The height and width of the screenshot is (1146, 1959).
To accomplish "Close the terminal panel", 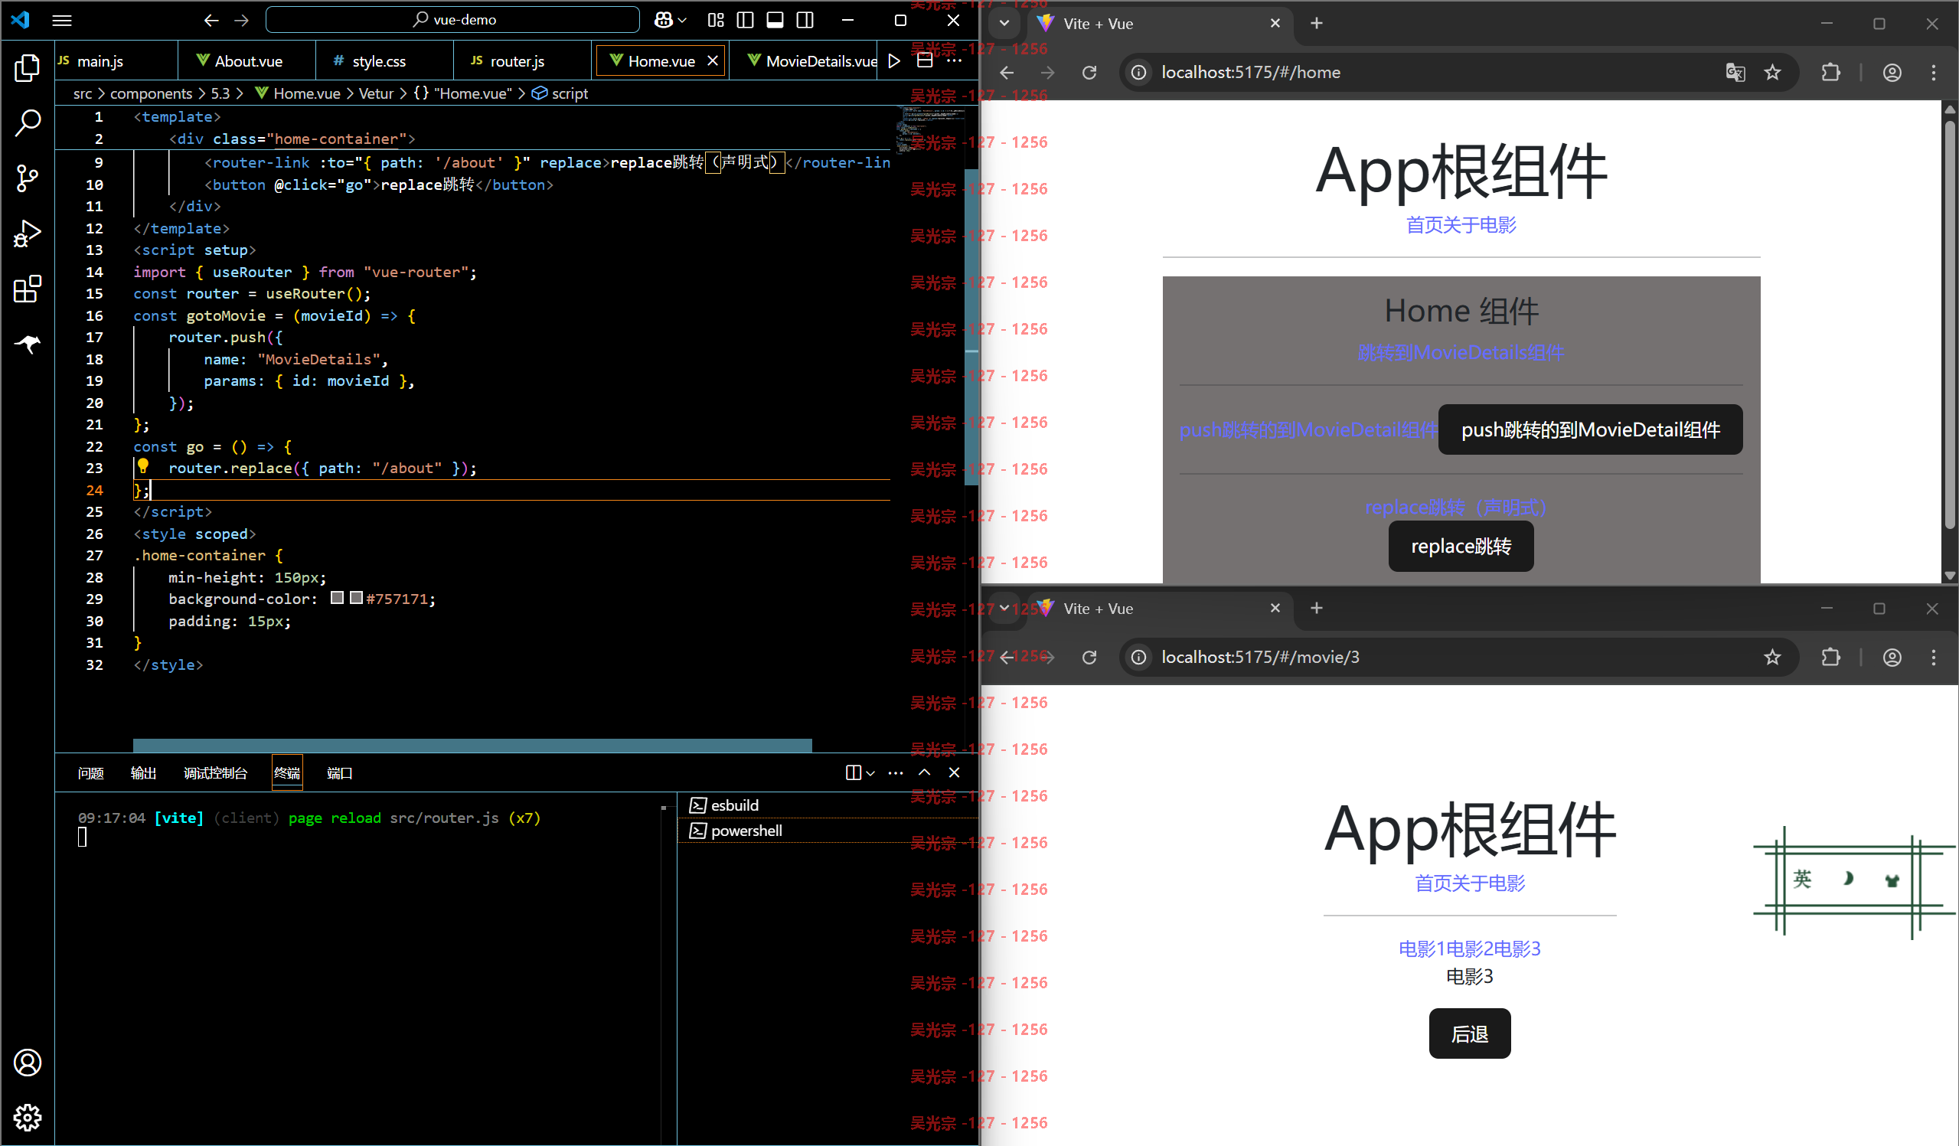I will tap(954, 772).
